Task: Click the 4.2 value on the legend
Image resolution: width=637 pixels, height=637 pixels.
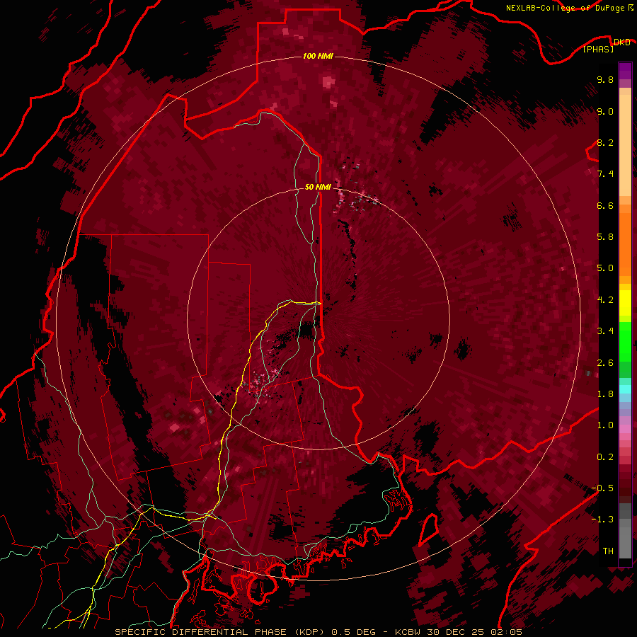Action: click(x=605, y=300)
